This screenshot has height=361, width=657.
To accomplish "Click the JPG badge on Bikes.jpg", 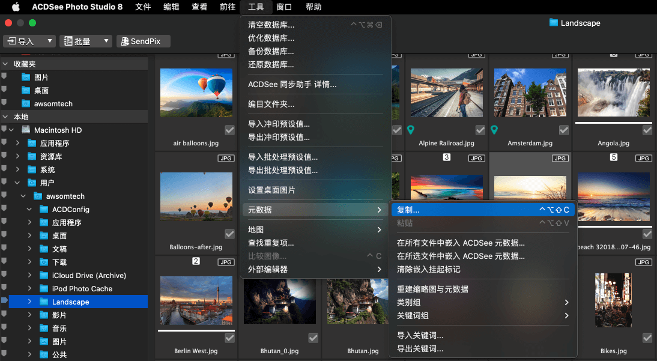I will click(x=643, y=262).
